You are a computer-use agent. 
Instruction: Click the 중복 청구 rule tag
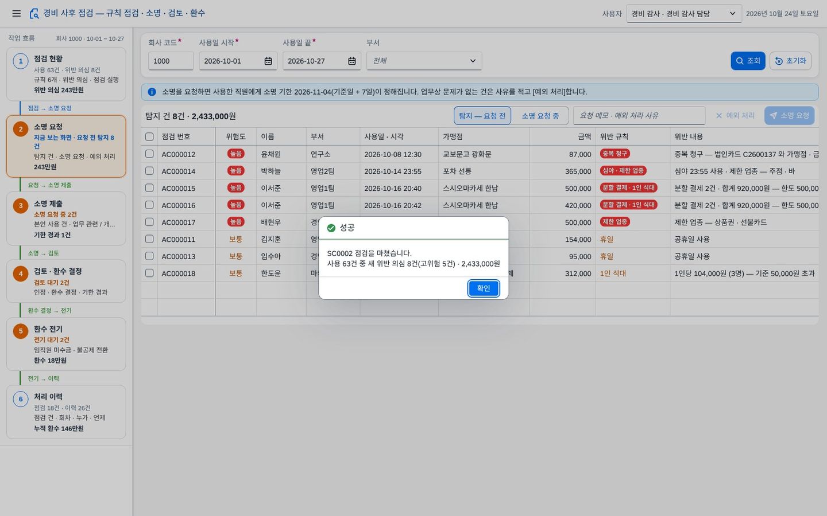pyautogui.click(x=615, y=154)
